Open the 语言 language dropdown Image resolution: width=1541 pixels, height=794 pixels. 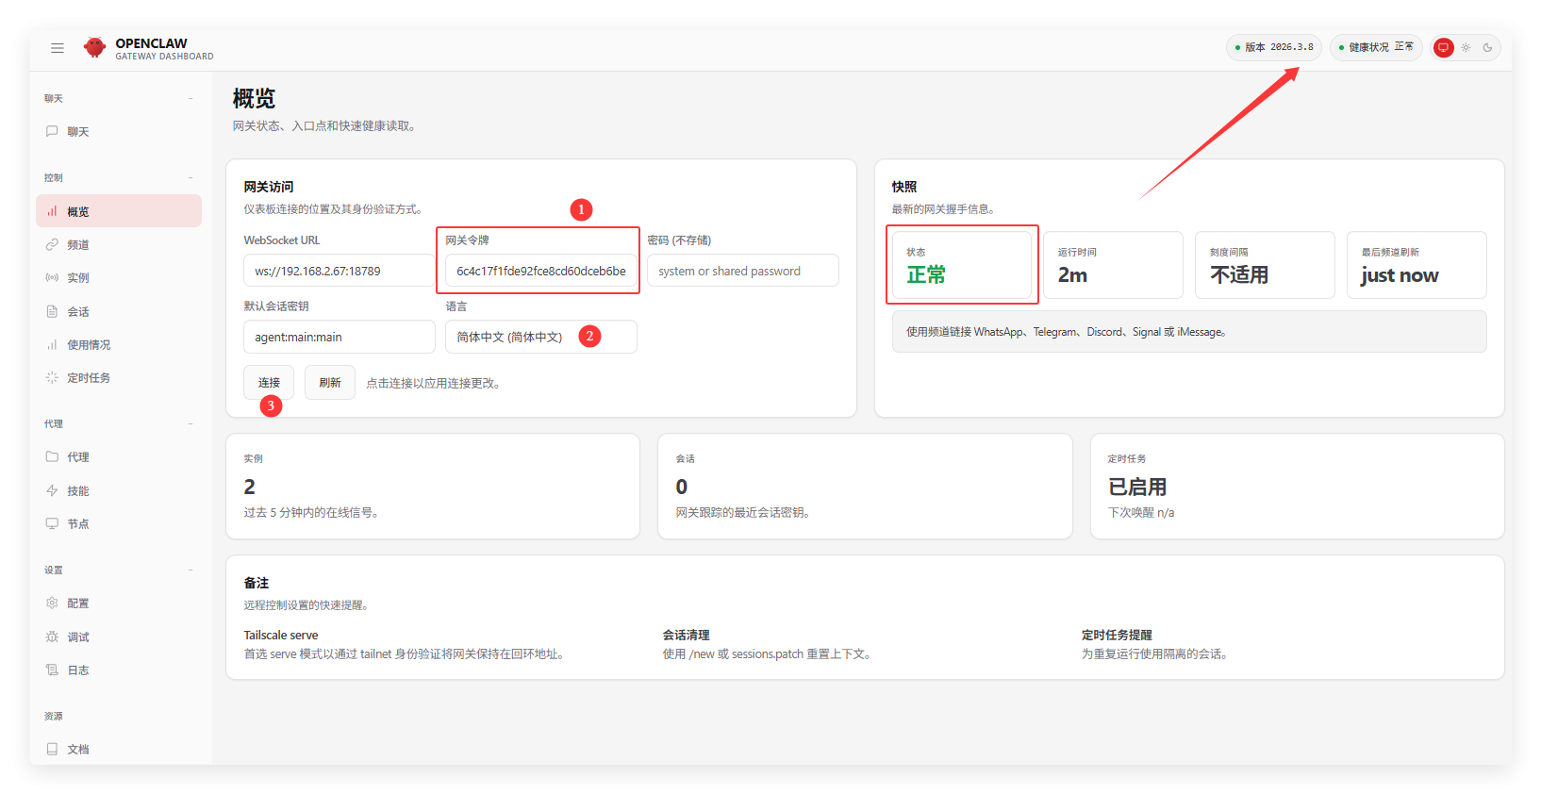click(540, 337)
